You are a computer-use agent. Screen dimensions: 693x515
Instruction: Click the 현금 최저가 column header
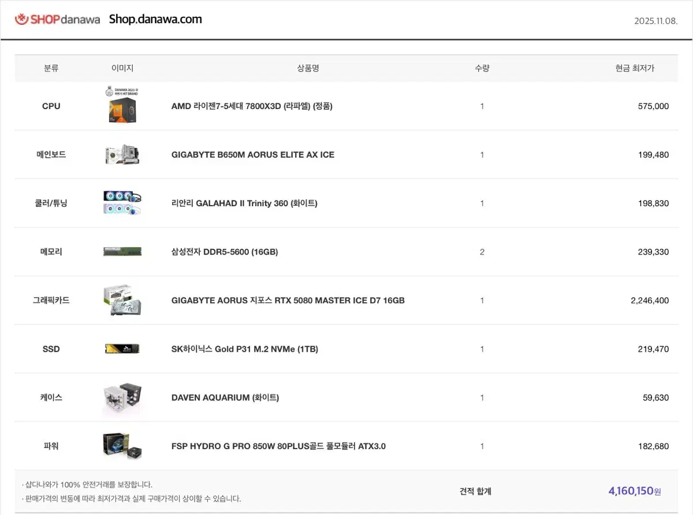635,68
